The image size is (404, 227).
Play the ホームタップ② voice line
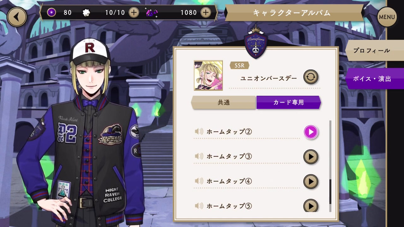[311, 132]
